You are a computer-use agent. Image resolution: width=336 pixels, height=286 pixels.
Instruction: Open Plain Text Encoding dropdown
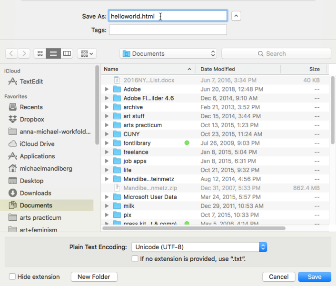tap(199, 247)
